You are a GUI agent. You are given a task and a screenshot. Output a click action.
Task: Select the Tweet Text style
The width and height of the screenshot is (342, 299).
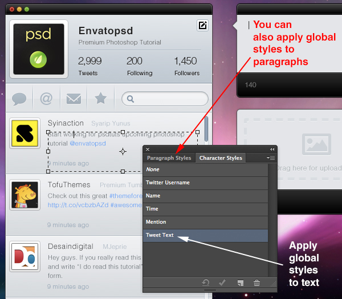click(205, 235)
